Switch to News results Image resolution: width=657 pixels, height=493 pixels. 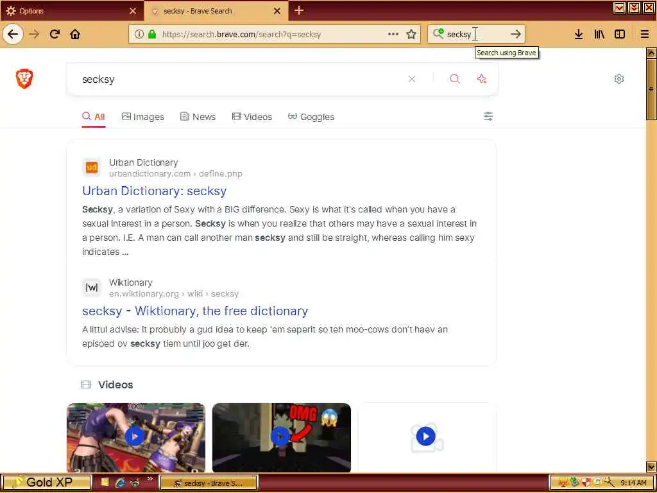198,117
